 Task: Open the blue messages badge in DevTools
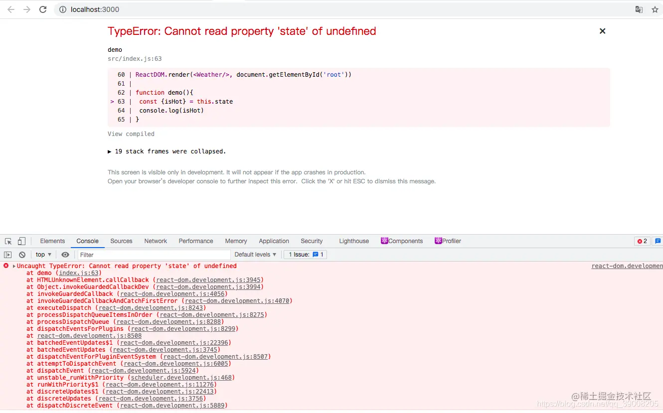(x=658, y=241)
